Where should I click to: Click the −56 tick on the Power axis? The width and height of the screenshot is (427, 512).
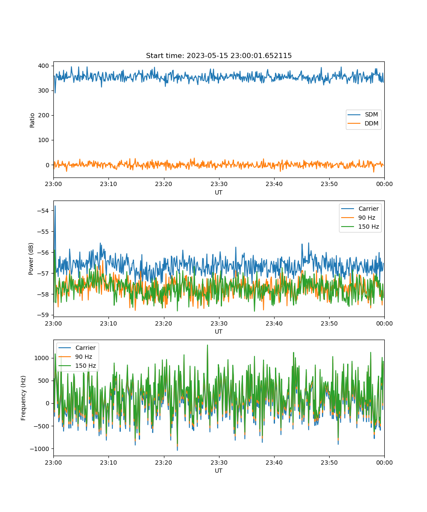pyautogui.click(x=44, y=253)
